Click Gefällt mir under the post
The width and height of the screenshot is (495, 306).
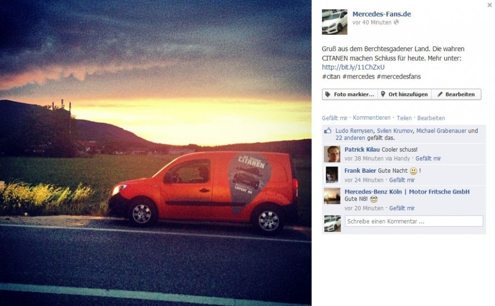[x=335, y=118]
